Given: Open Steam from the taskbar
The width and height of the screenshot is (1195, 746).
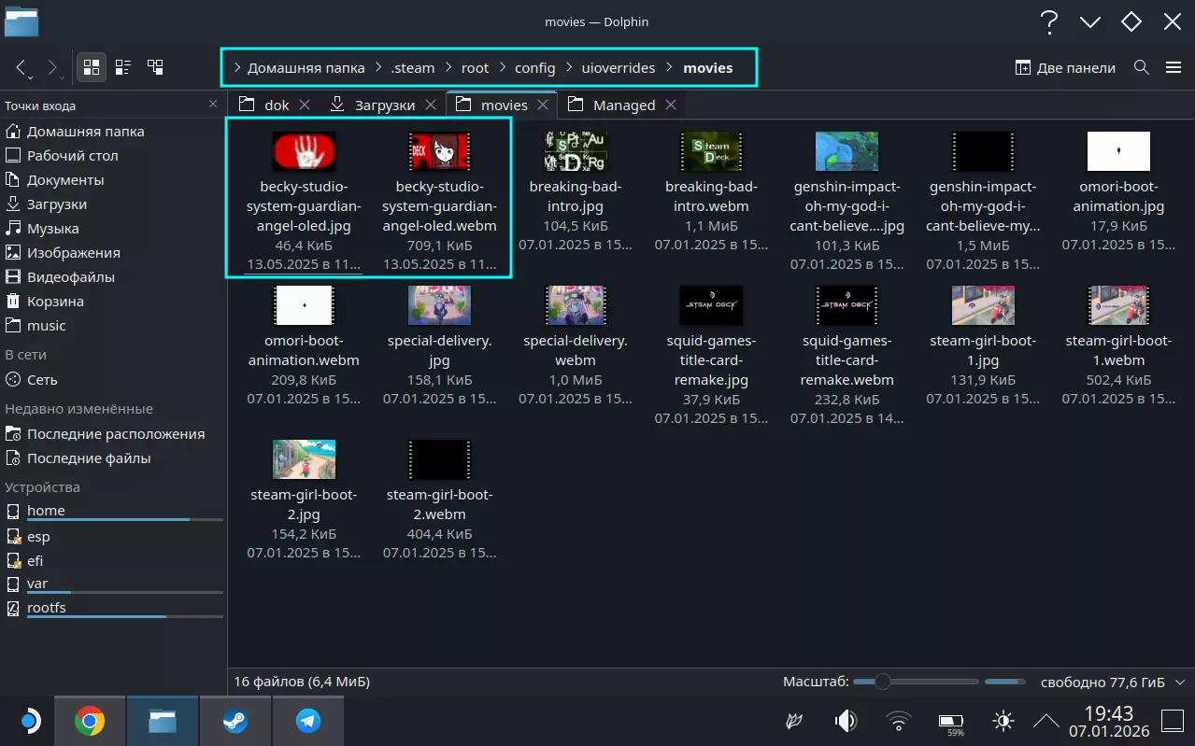Looking at the screenshot, I should (235, 720).
